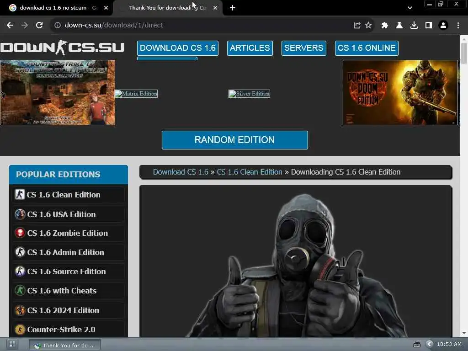Open the SERVERS menu item
This screenshot has height=351, width=468.
(x=304, y=48)
